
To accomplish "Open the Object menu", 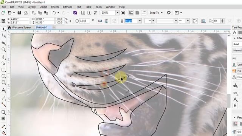I will (x=43, y=7).
